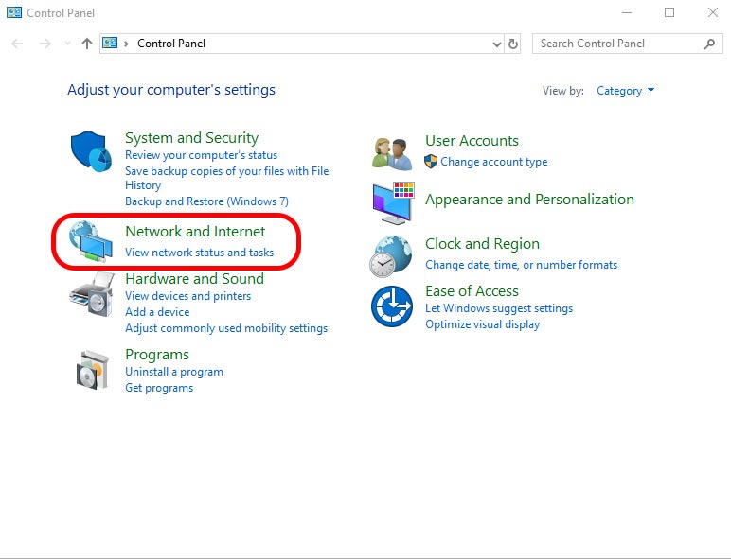Open Save backup copies with File History
Image resolution: width=731 pixels, height=559 pixels.
pyautogui.click(x=226, y=178)
